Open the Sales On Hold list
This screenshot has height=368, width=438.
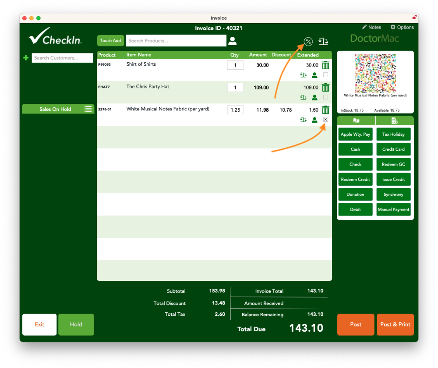[x=58, y=109]
